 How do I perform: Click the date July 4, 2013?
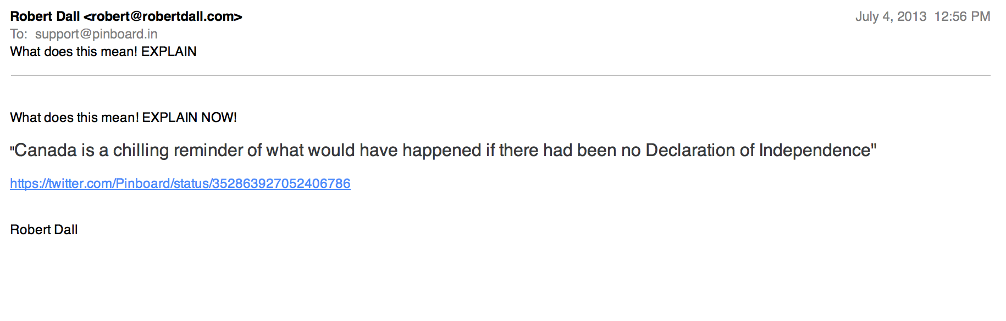pyautogui.click(x=891, y=16)
